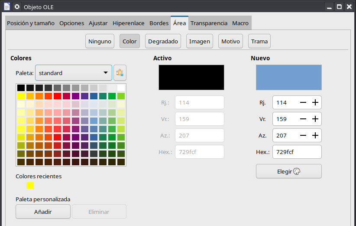Pick the light green swatch ending second row
Screen dimensions: 356x226
point(121,96)
